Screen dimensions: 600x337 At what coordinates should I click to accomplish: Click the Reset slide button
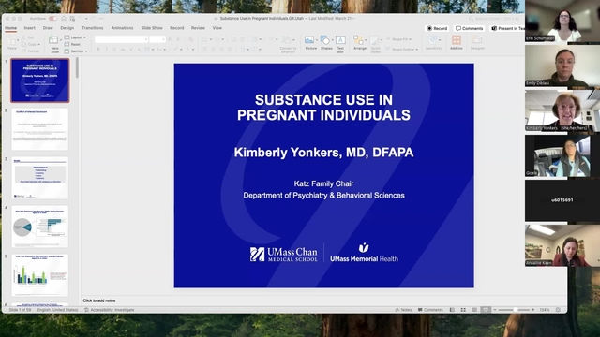[x=73, y=44]
